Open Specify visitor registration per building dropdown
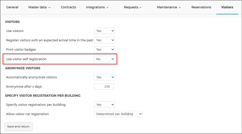Screen dimensions: 242x134 (x=104, y=105)
